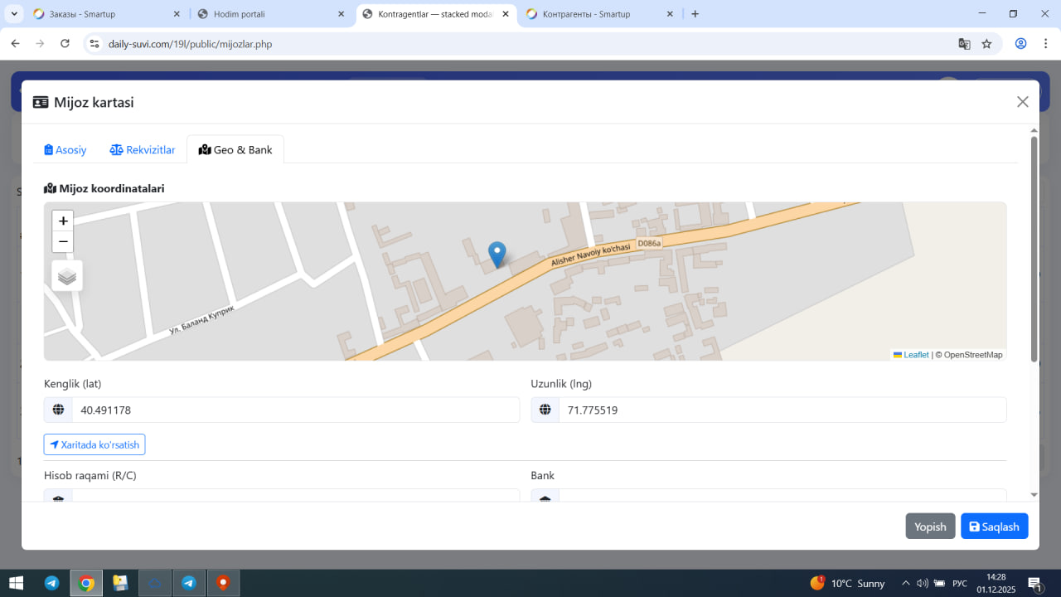1061x597 pixels.
Task: Bookmark this page with star icon
Action: point(986,44)
